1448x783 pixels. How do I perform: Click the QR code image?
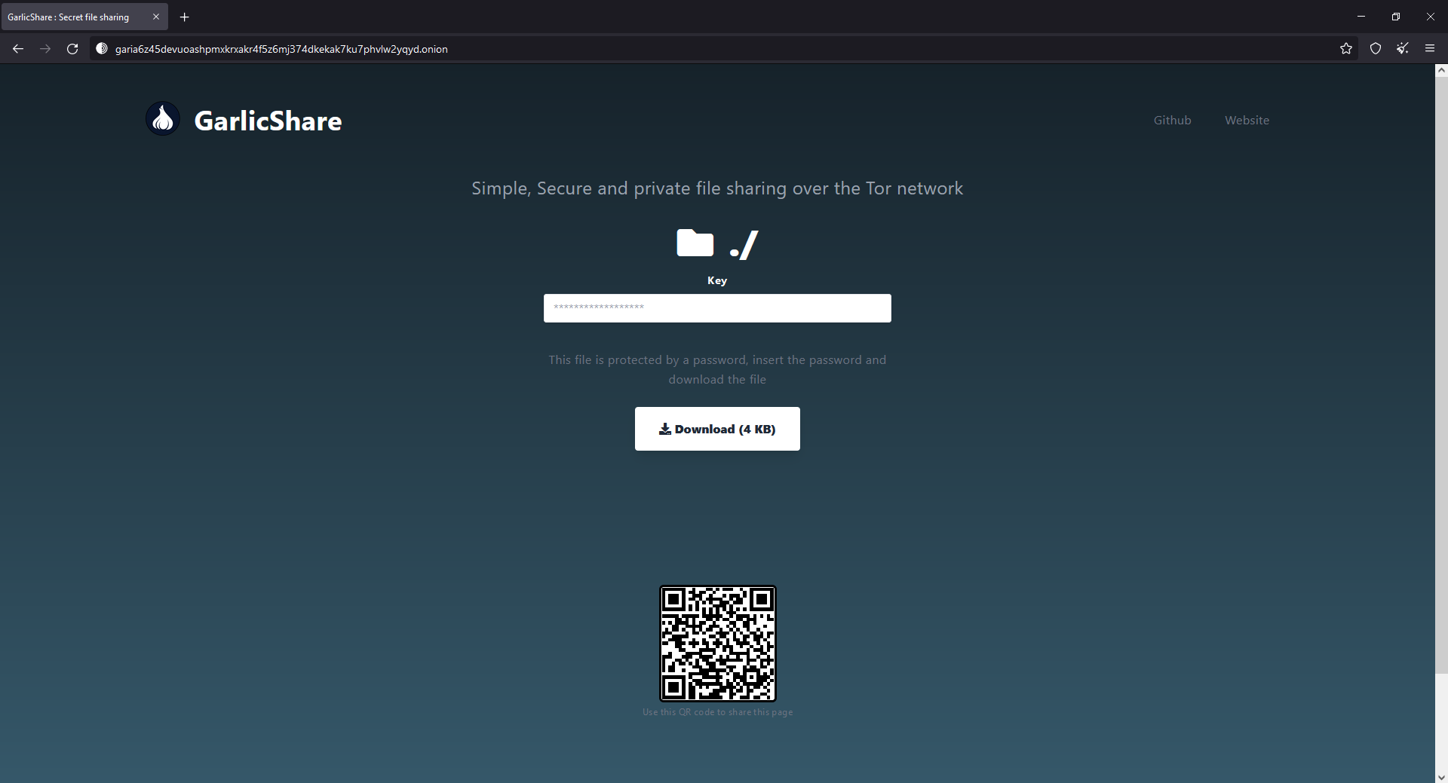(718, 644)
